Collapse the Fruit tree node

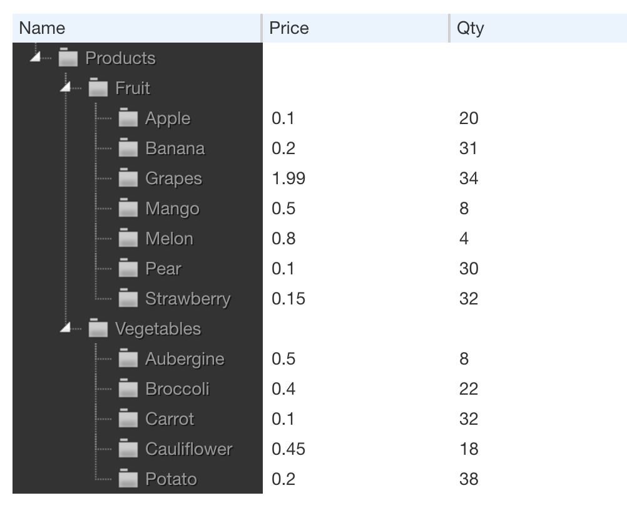66,87
